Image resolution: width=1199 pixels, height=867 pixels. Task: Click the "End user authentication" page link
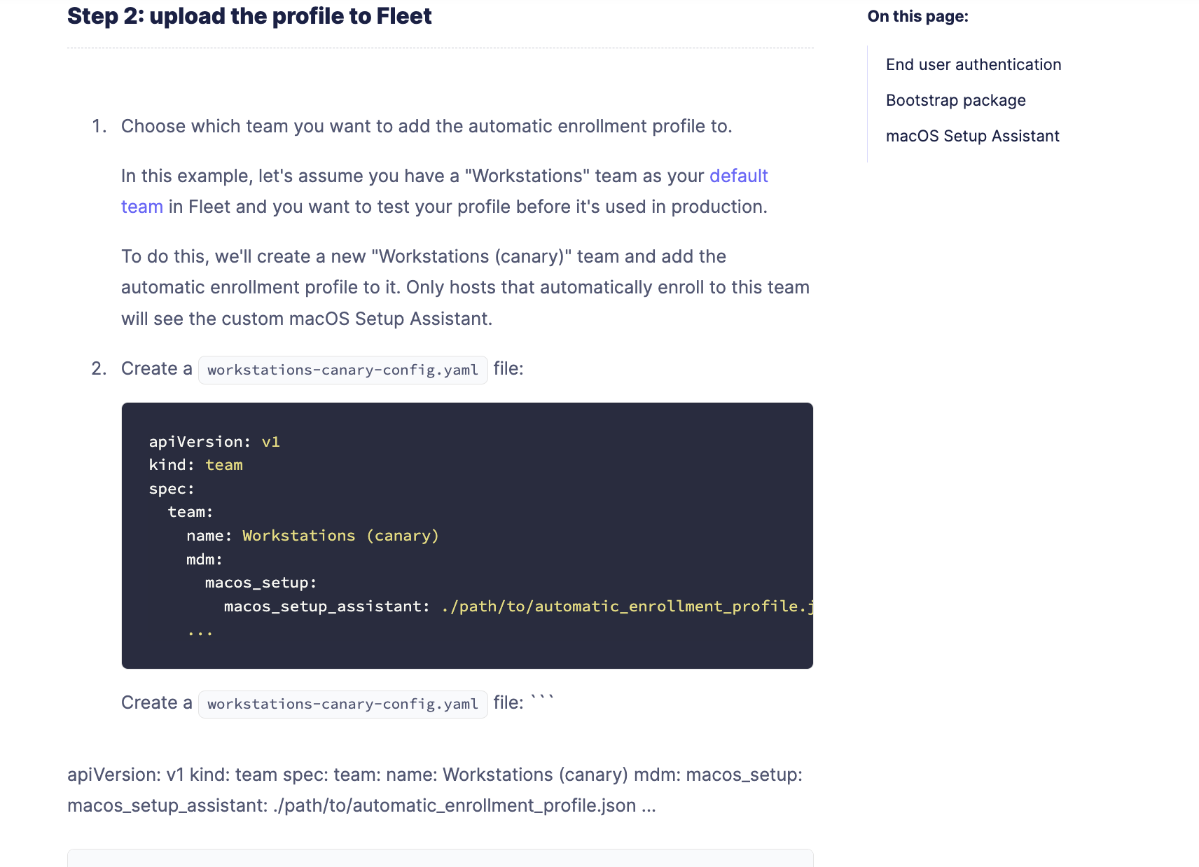973,64
